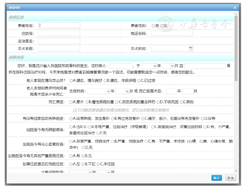
Task: Select C.已过世 for patient status
Action: (139, 80)
